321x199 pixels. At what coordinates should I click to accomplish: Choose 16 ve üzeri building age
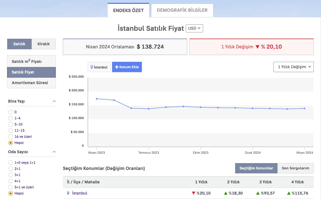[x=11, y=137]
